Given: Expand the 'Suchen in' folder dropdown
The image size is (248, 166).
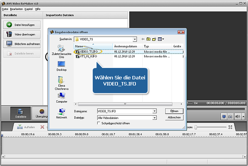Looking at the screenshot, I should click(135, 39).
